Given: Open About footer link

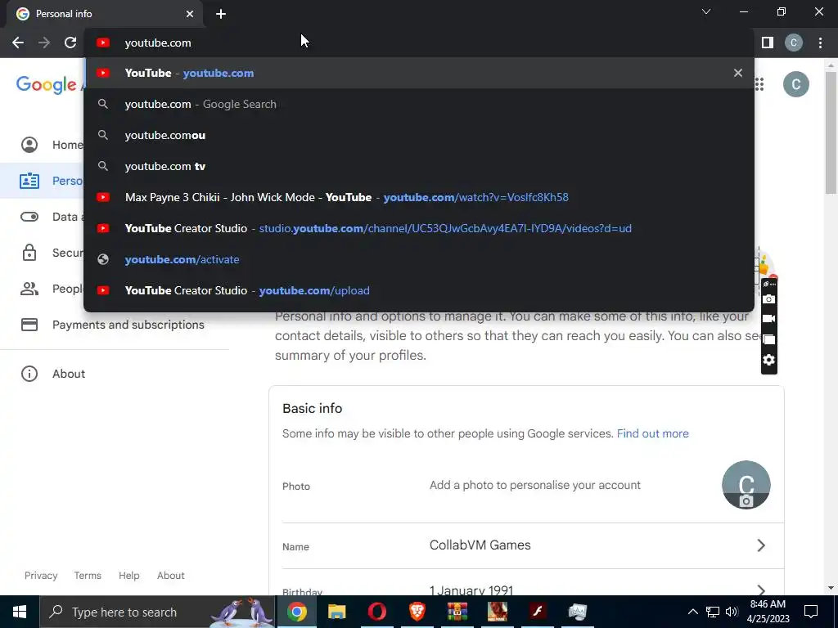Looking at the screenshot, I should tap(170, 576).
